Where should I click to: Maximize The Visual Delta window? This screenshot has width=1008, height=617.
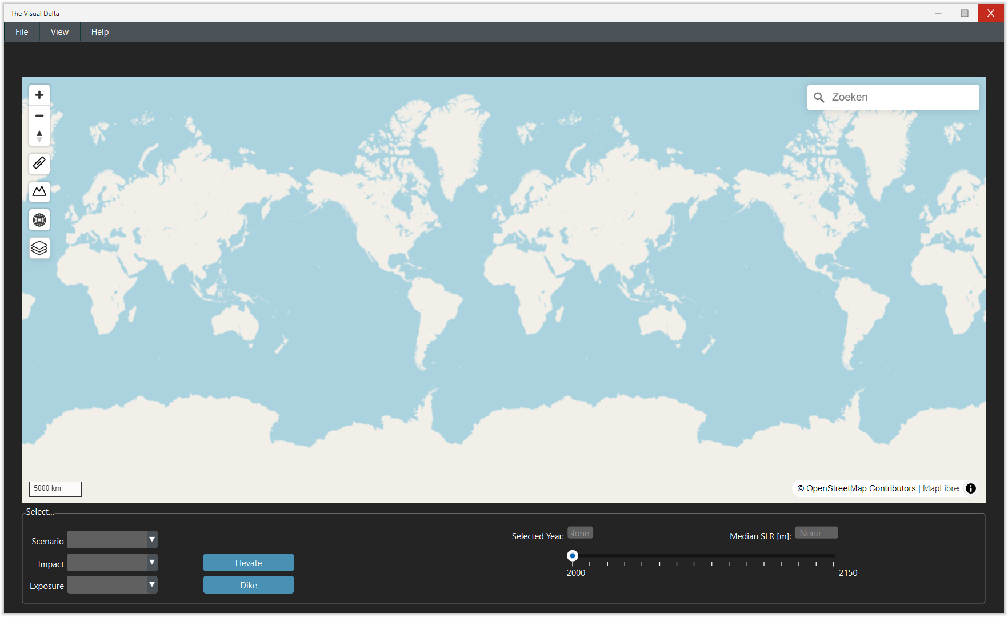click(x=965, y=13)
